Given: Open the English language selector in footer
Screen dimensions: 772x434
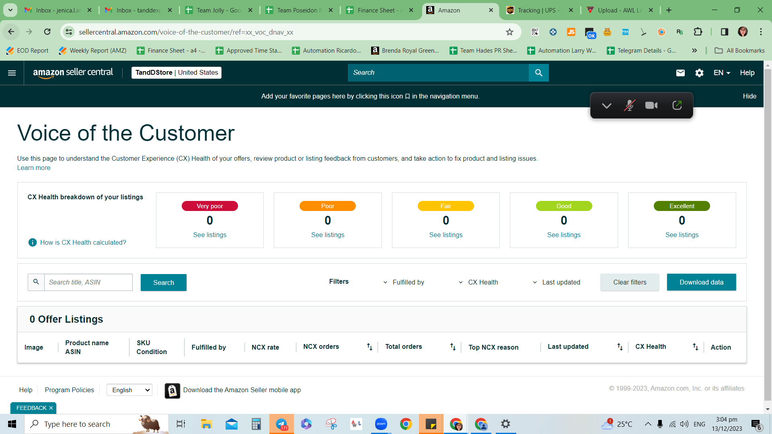Looking at the screenshot, I should click(x=129, y=390).
